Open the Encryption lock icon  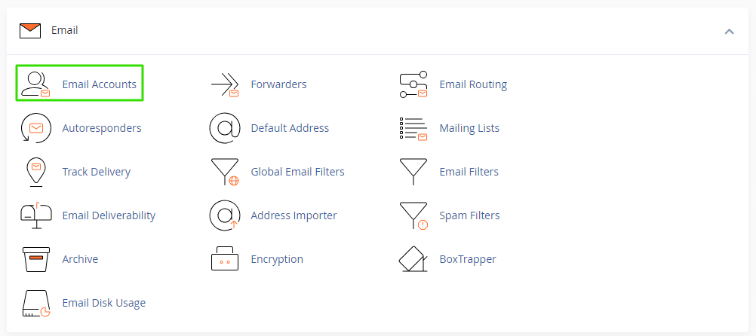pos(224,259)
